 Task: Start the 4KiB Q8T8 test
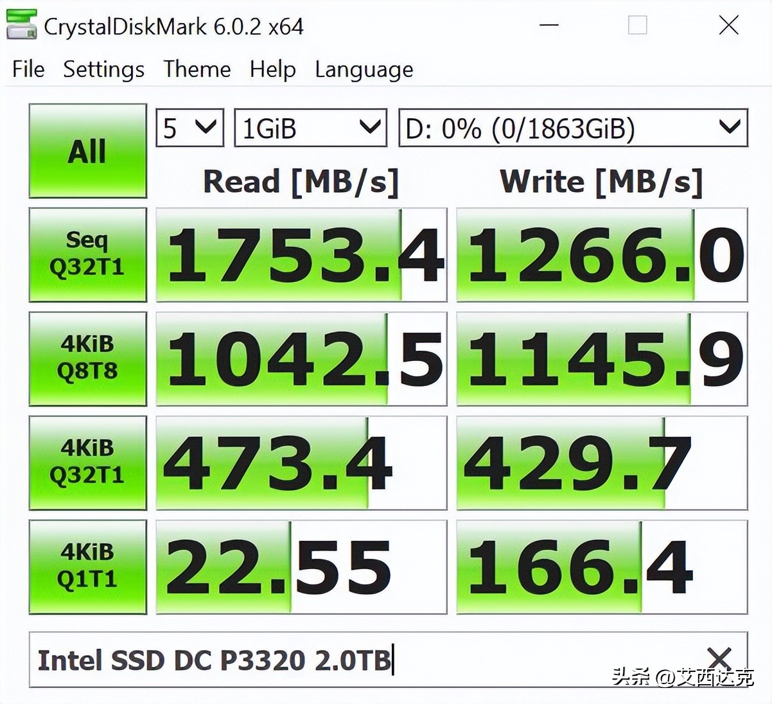point(88,358)
